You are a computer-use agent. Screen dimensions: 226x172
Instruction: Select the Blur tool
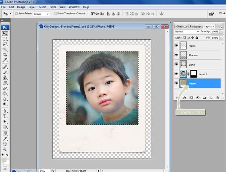click(x=5, y=99)
